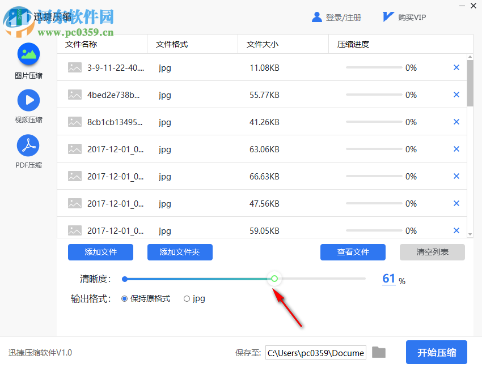Select the 图片压缩 tool icon in sidebar
This screenshot has height=368, width=482.
[x=28, y=55]
